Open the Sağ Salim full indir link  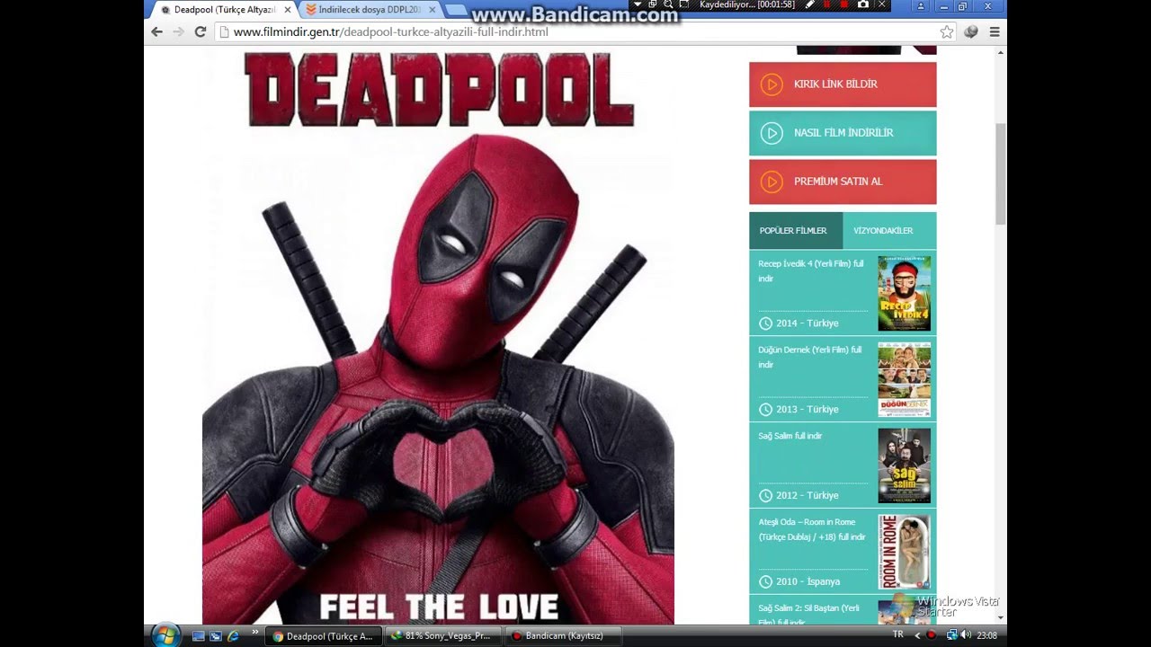[x=790, y=436]
